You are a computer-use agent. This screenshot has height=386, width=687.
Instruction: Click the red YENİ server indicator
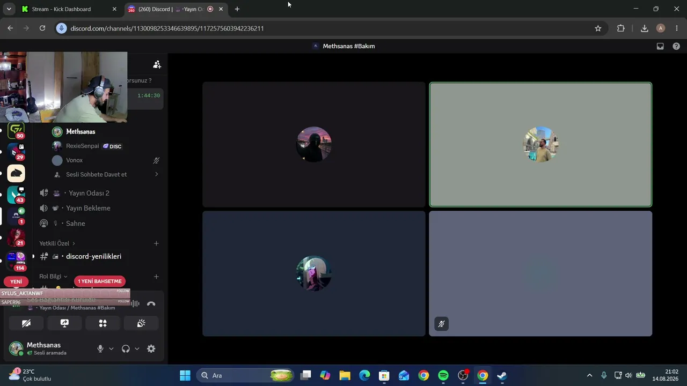[16, 281]
